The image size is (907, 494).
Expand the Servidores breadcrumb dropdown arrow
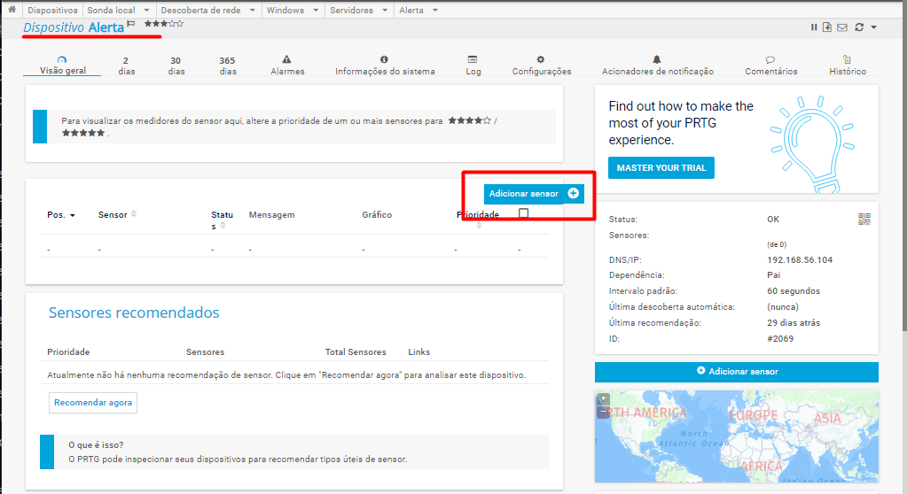[x=385, y=11]
